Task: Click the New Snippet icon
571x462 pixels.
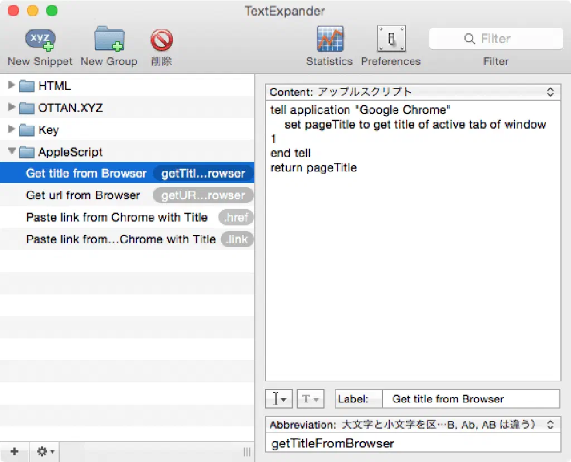Action: point(40,40)
